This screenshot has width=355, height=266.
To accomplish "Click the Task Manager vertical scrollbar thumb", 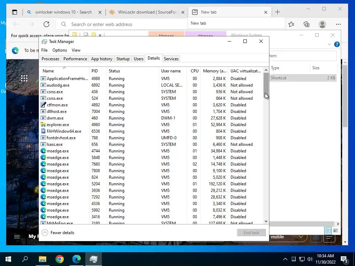I will click(x=266, y=86).
